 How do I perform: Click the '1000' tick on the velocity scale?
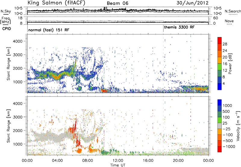(x=227, y=106)
